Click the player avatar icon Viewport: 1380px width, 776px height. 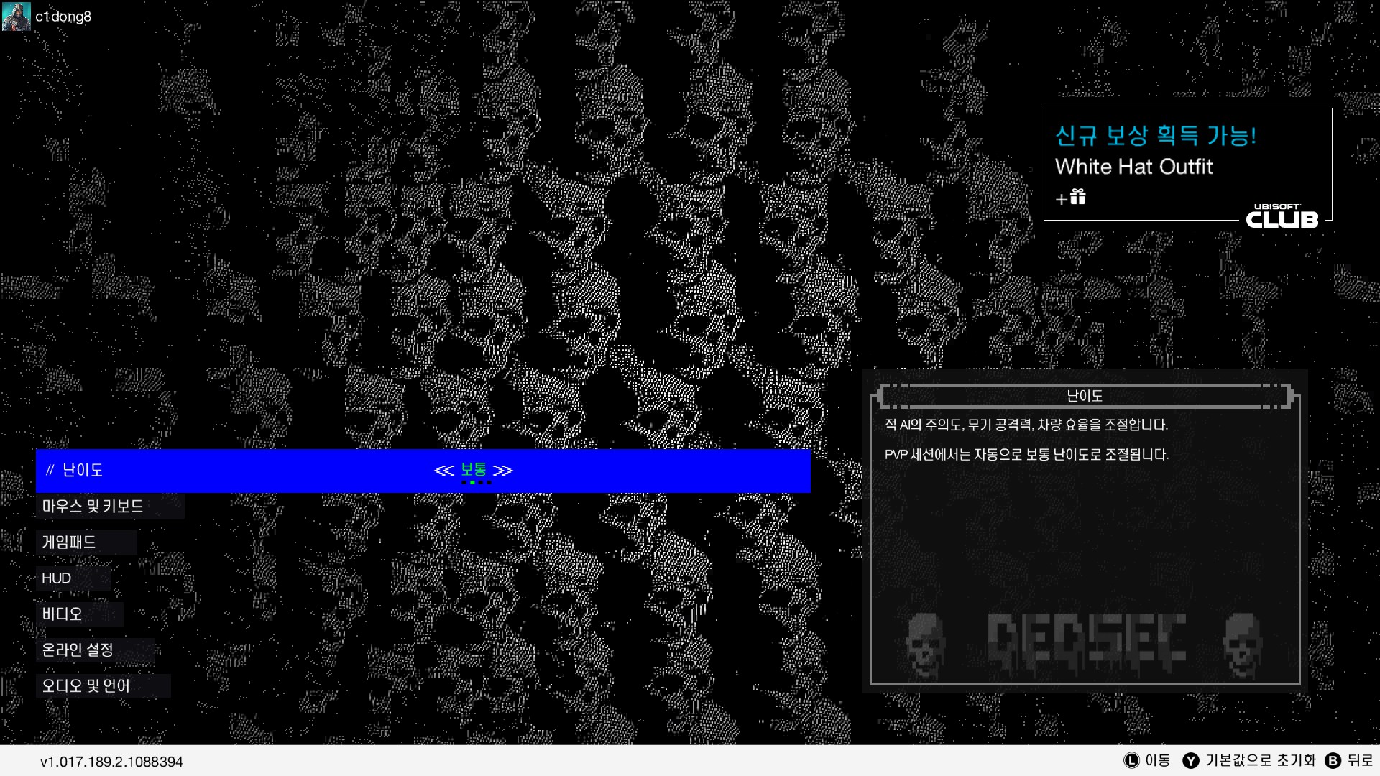coord(16,16)
